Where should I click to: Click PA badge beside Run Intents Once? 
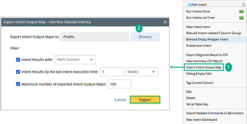coord(241,11)
